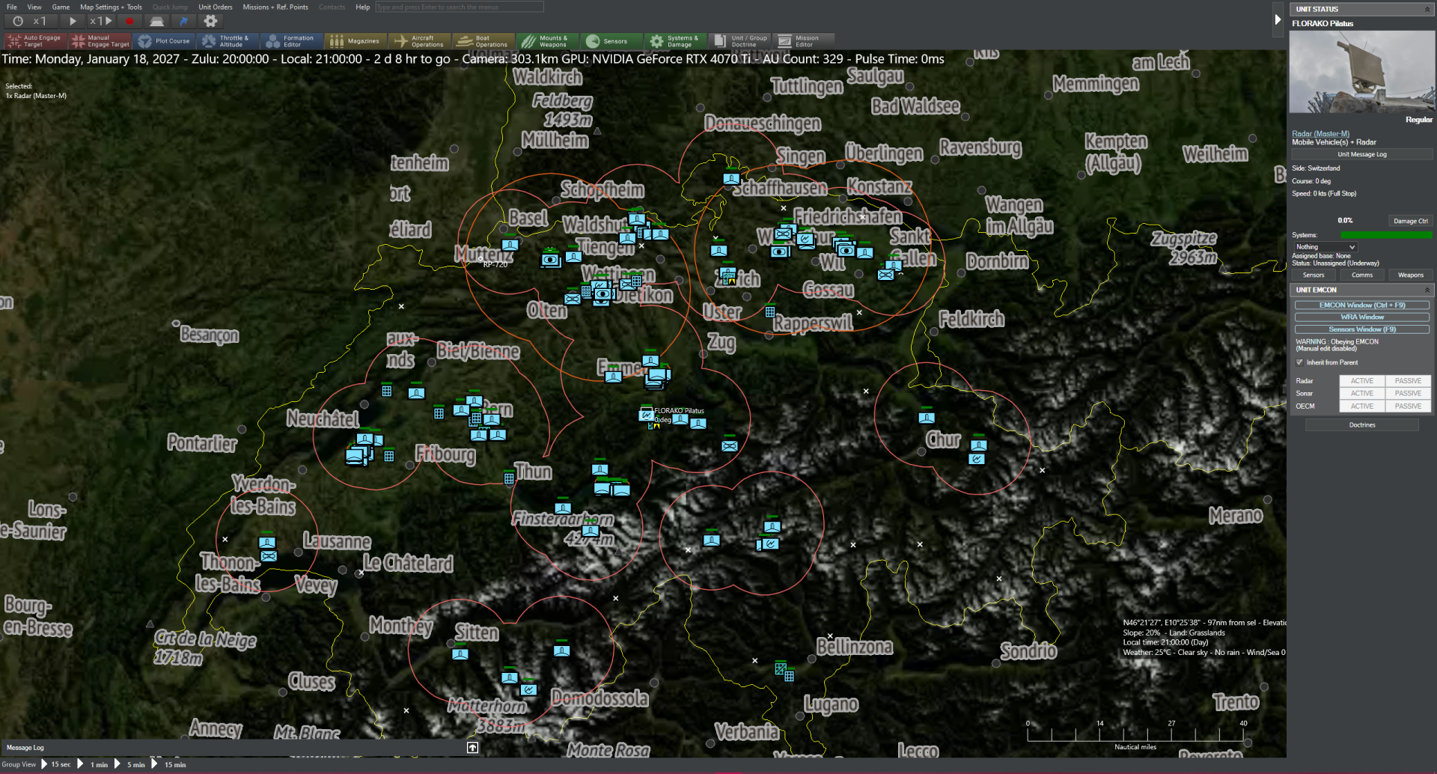Open the Unit Orders menu

click(216, 7)
